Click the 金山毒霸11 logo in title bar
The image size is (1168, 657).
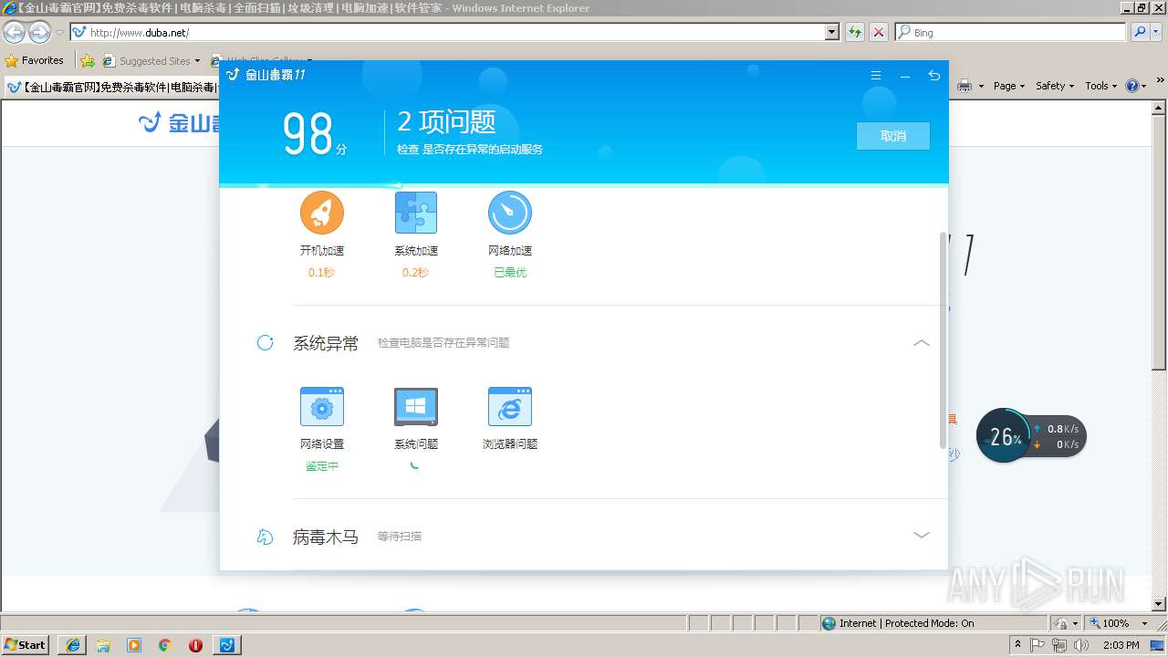click(x=266, y=75)
